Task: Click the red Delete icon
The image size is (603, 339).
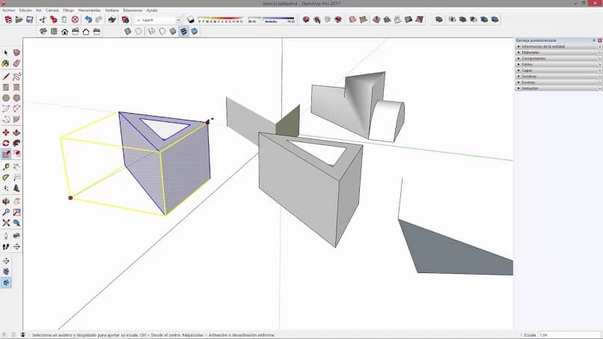Action: pos(75,19)
